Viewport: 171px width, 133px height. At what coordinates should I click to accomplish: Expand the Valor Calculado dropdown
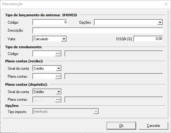pyautogui.click(x=64, y=39)
